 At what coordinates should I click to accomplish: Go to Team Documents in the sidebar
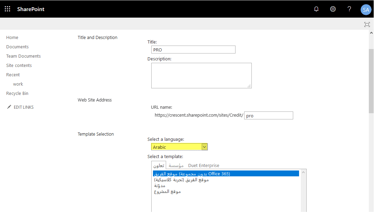(23, 56)
